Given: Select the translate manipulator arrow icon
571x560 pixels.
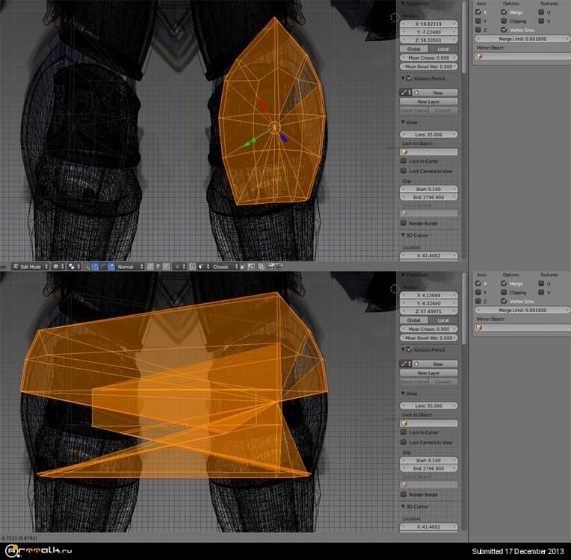Looking at the screenshot, I should (95, 267).
